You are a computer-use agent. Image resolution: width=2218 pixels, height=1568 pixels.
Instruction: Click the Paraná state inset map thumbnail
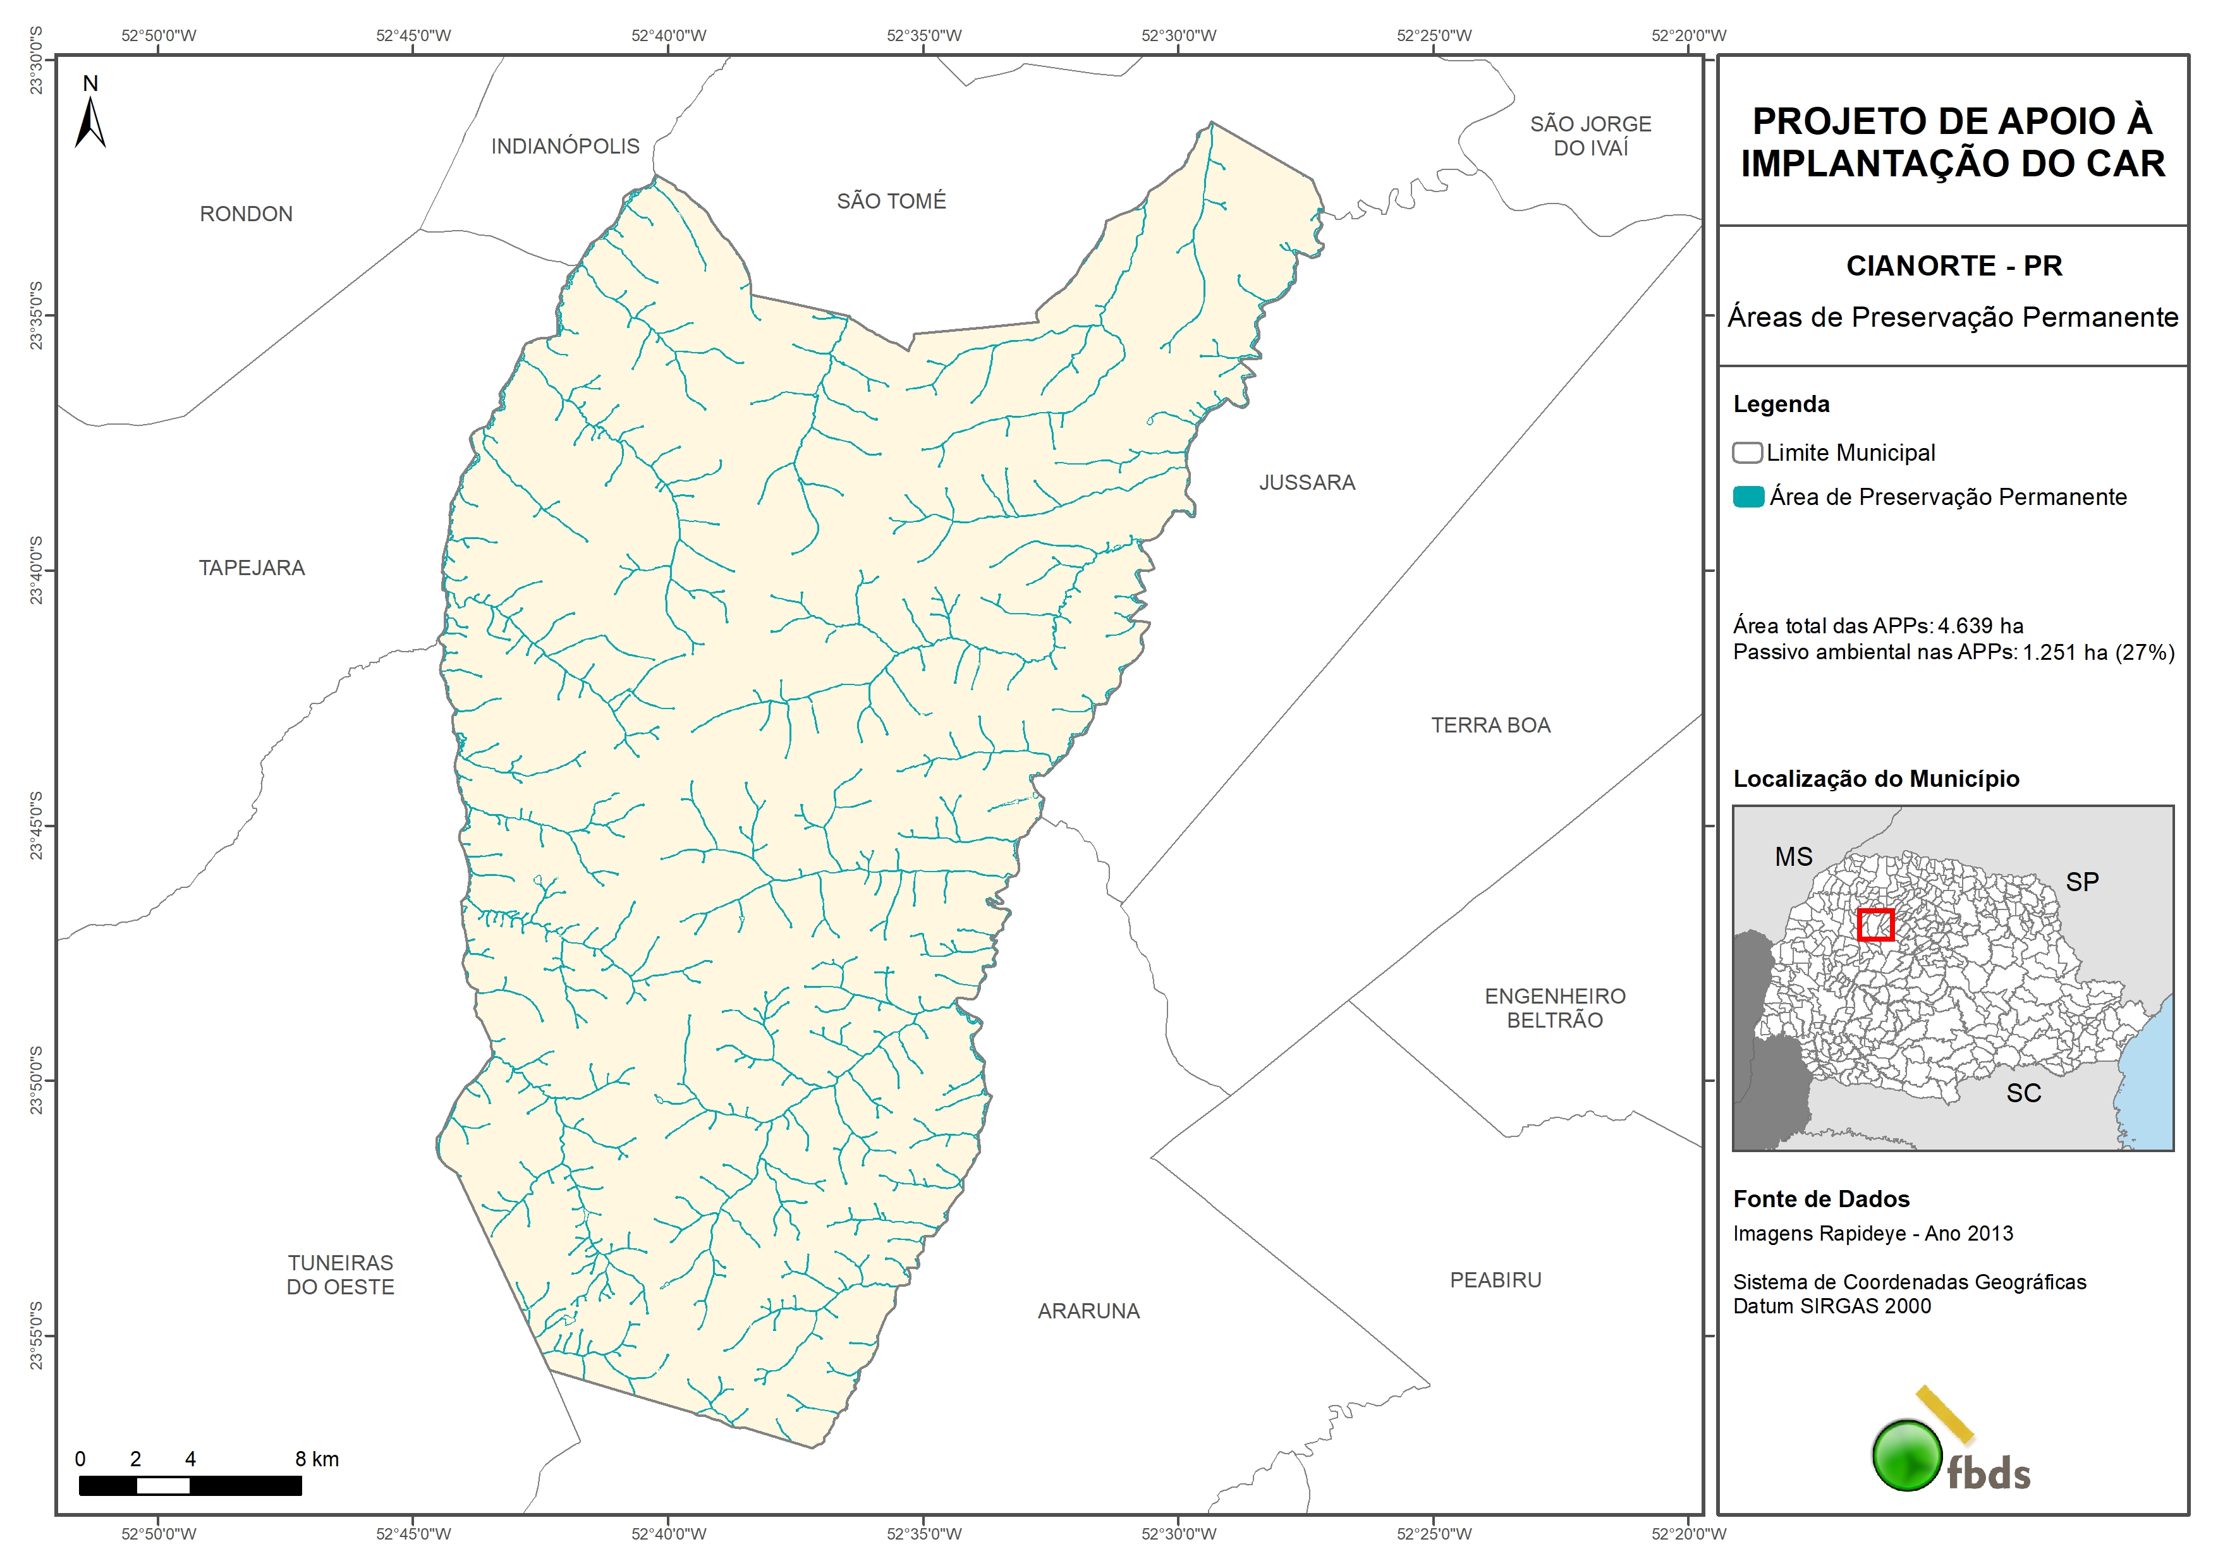tap(1953, 978)
